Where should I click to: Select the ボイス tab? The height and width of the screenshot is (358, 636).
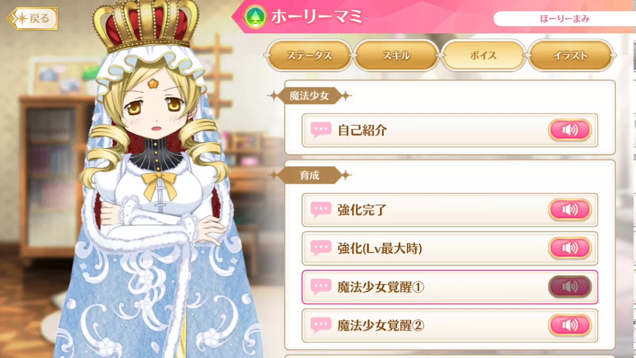(483, 56)
